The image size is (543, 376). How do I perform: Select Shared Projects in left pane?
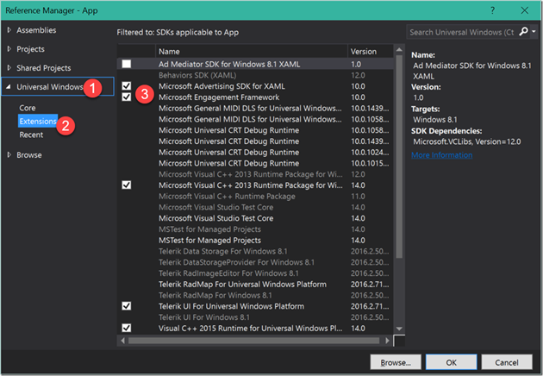point(44,68)
